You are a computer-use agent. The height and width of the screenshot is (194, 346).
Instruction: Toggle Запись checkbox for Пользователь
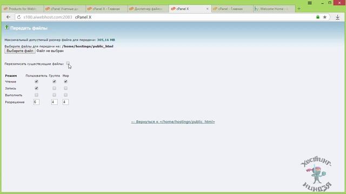point(36,88)
